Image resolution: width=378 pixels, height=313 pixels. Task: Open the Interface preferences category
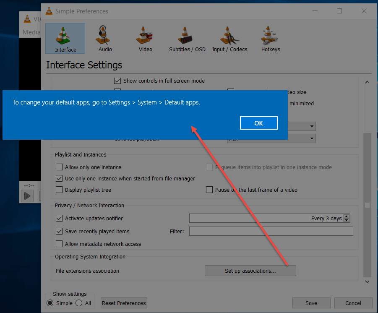[x=65, y=38]
